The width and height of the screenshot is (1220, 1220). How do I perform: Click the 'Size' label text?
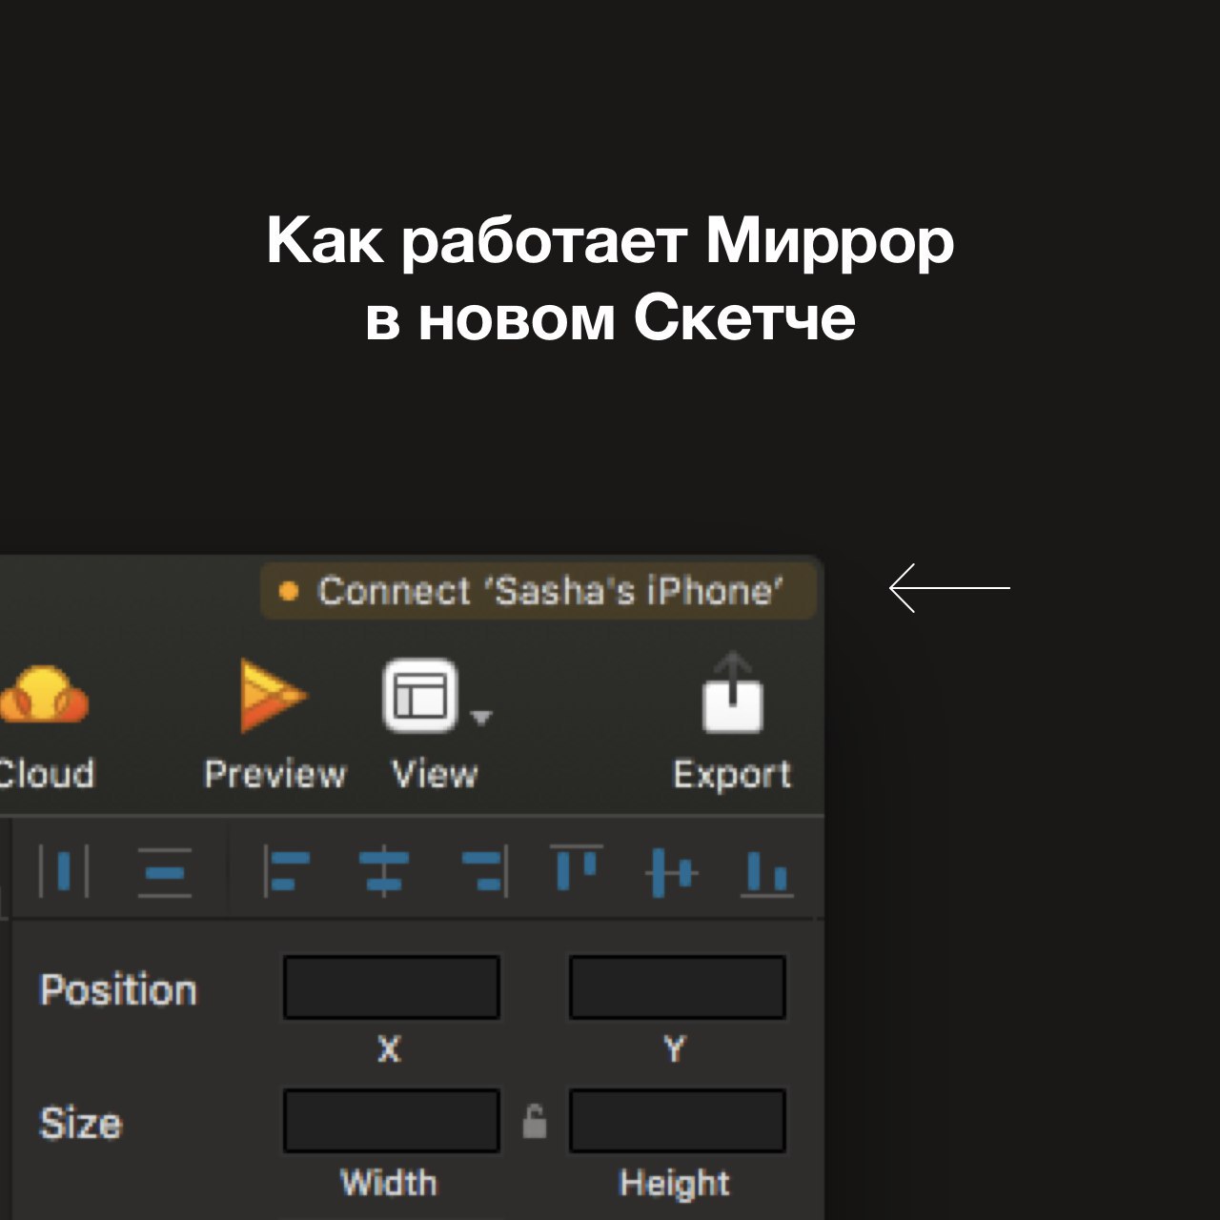click(81, 1124)
